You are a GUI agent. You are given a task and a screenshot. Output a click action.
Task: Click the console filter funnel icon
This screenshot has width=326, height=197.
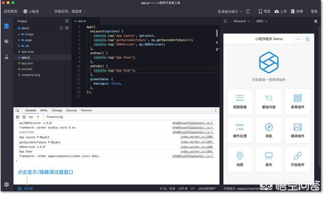pyautogui.click(x=24, y=117)
